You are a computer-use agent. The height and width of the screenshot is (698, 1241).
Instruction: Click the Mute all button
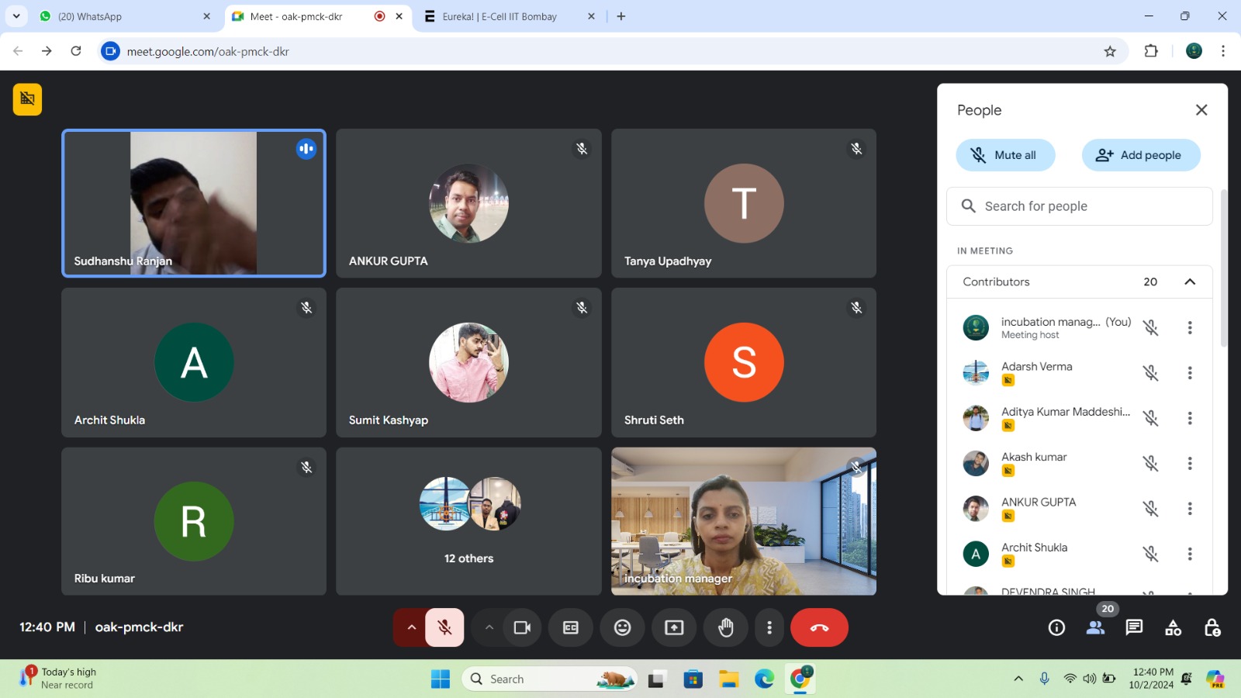coord(1005,155)
